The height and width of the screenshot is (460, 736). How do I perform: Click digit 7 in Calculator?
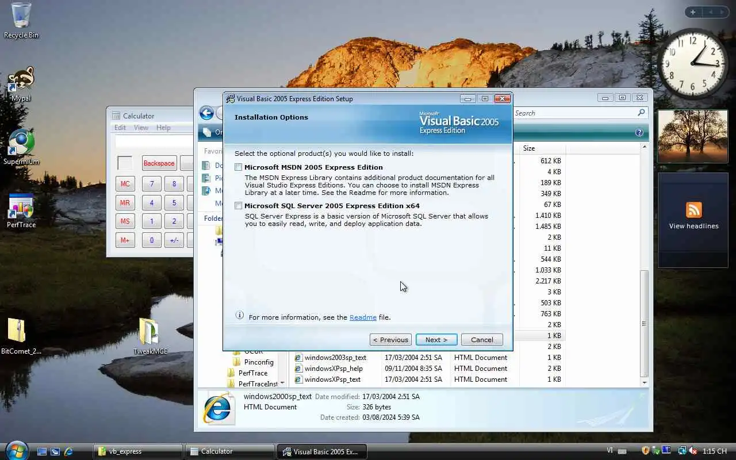[x=152, y=184]
